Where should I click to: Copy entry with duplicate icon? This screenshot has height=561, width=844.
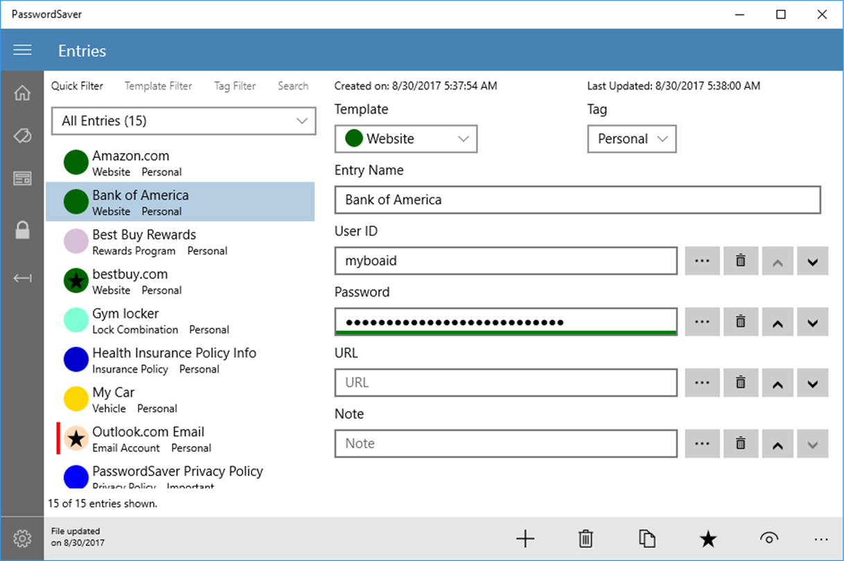pyautogui.click(x=647, y=538)
